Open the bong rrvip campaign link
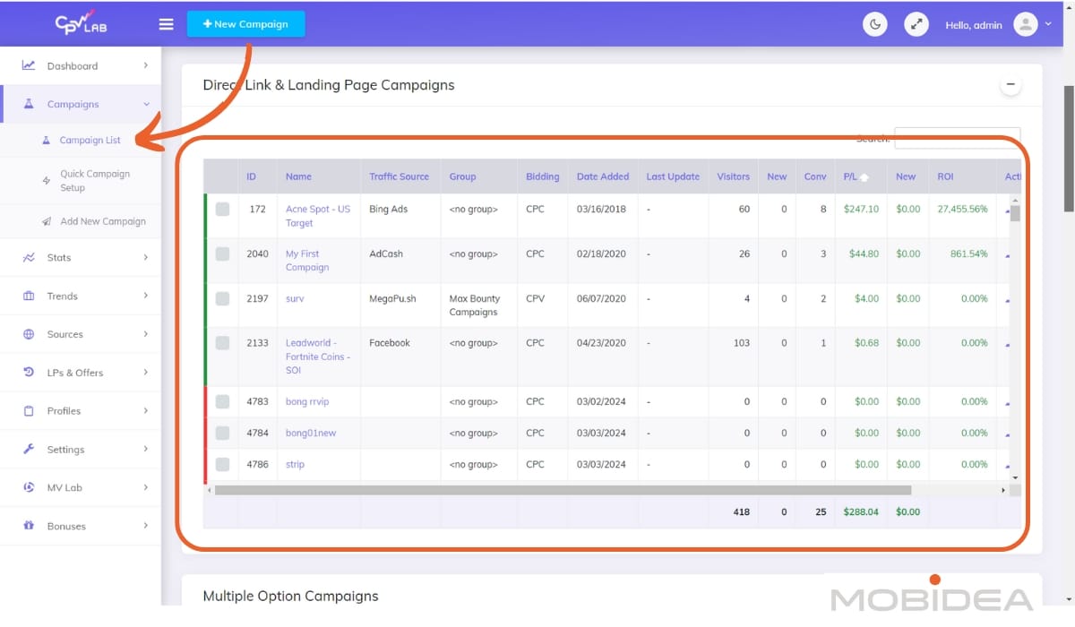This screenshot has width=1075, height=627. (x=307, y=401)
